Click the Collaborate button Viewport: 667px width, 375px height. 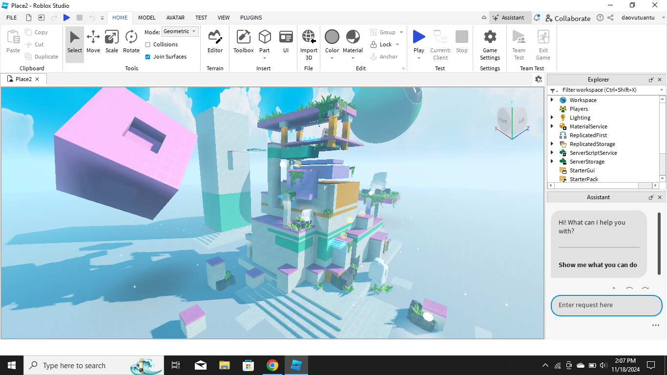568,18
